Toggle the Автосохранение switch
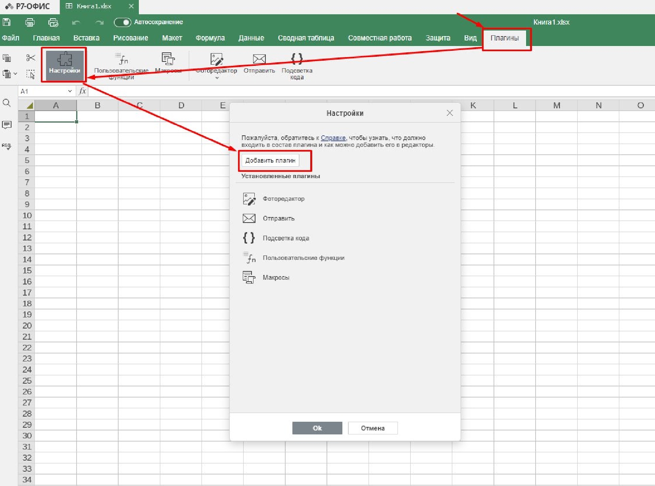Screen dimensions: 655x486 pyautogui.click(x=122, y=22)
